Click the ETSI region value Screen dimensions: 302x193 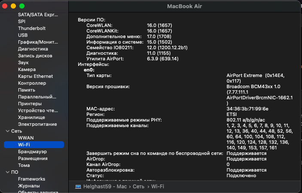coord(232,114)
